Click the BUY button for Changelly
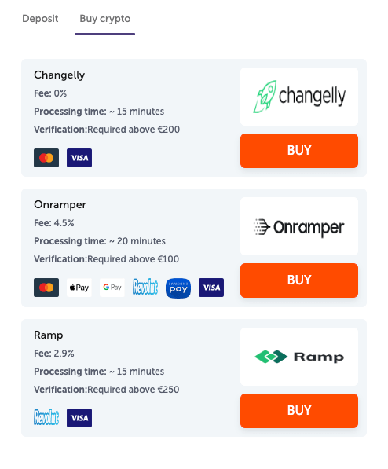388x469 pixels. (298, 151)
